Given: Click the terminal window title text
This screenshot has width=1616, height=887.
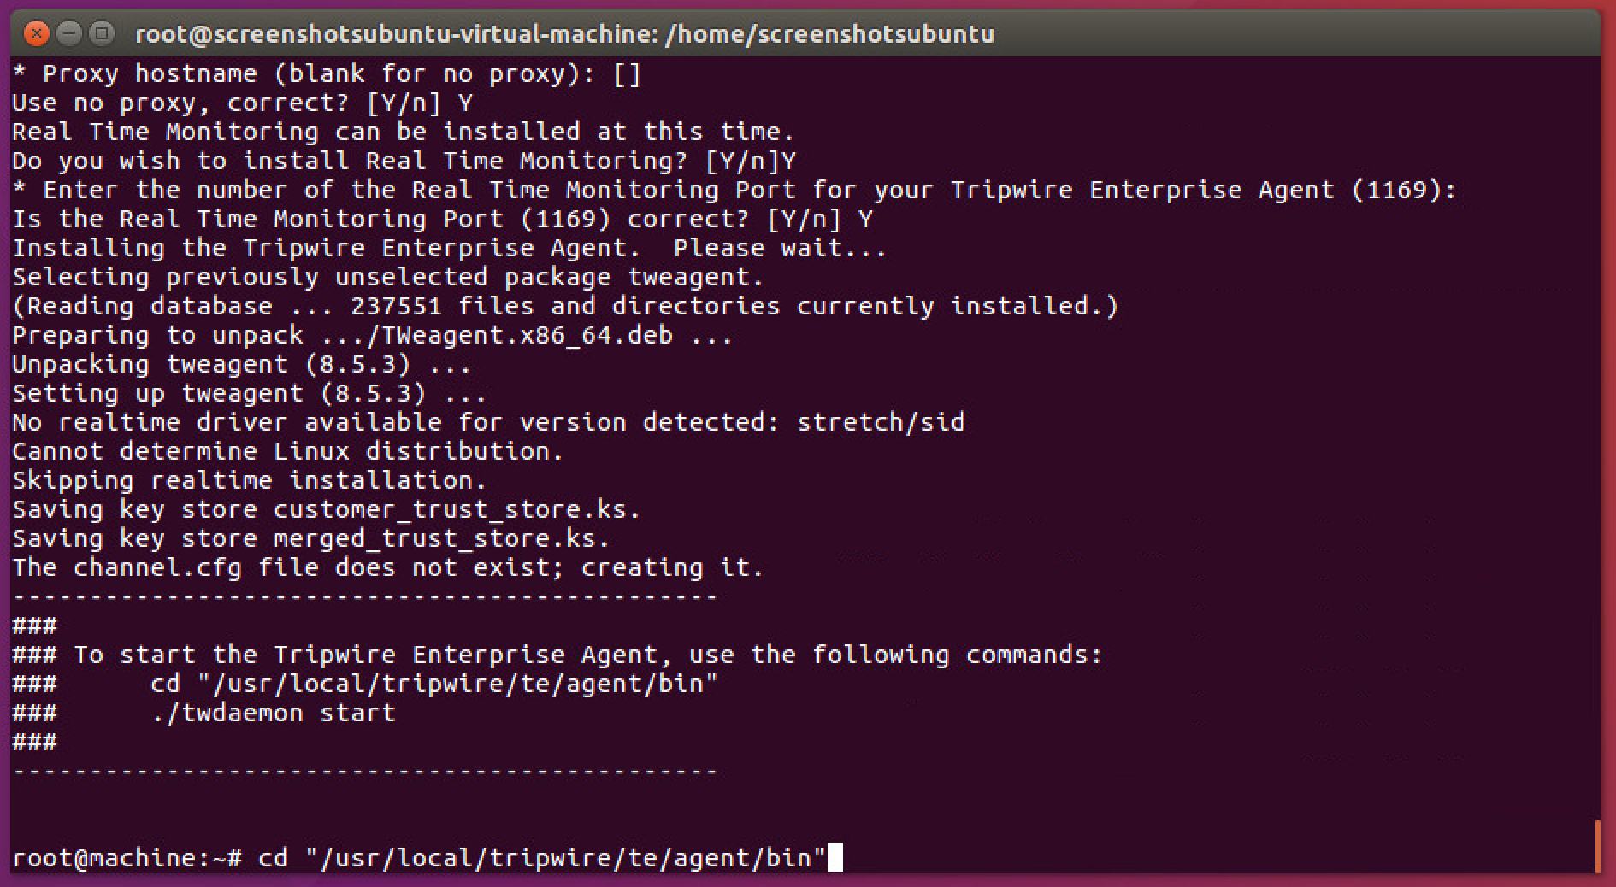Looking at the screenshot, I should [x=564, y=34].
